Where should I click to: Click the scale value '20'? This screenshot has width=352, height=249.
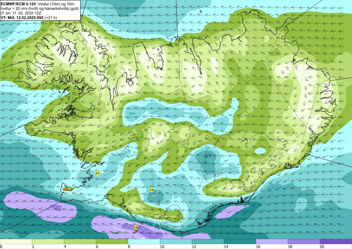pyautogui.click(x=322, y=247)
